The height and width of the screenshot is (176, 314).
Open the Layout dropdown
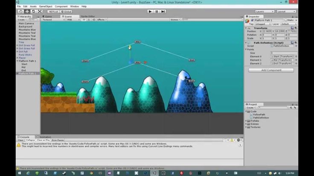[x=286, y=11]
